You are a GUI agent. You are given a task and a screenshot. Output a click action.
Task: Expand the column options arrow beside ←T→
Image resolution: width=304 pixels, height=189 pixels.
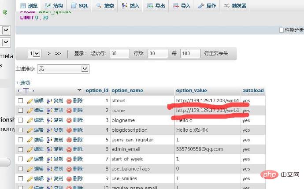point(79,90)
